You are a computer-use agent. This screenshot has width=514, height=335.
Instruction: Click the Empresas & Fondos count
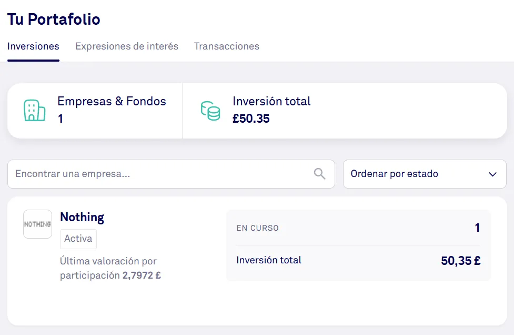pos(60,119)
